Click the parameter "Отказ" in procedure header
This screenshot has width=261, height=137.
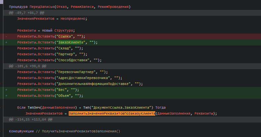(61, 7)
